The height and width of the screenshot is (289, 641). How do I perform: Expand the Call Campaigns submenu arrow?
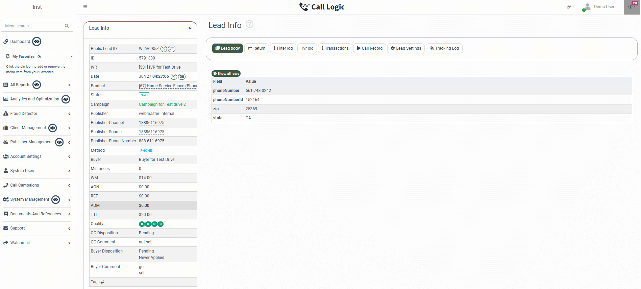tap(69, 185)
